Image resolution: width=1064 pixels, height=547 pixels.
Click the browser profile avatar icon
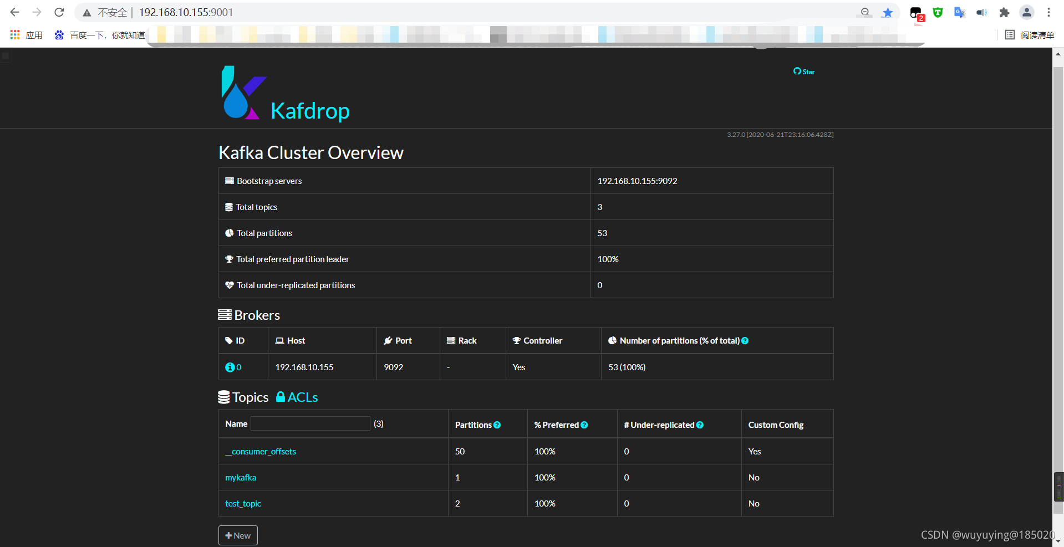tap(1026, 12)
